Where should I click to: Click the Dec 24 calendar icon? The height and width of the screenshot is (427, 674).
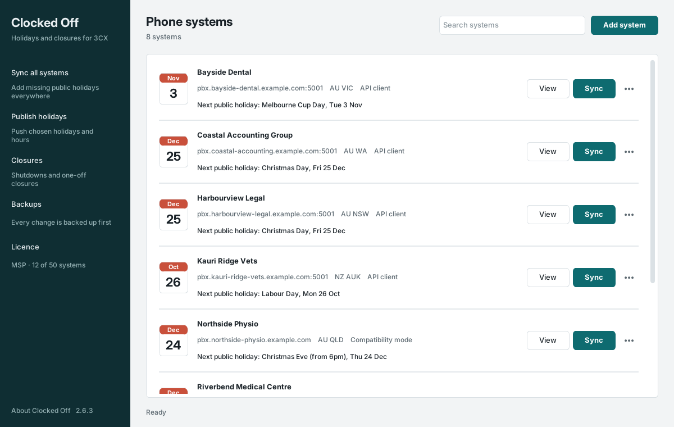[174, 340]
